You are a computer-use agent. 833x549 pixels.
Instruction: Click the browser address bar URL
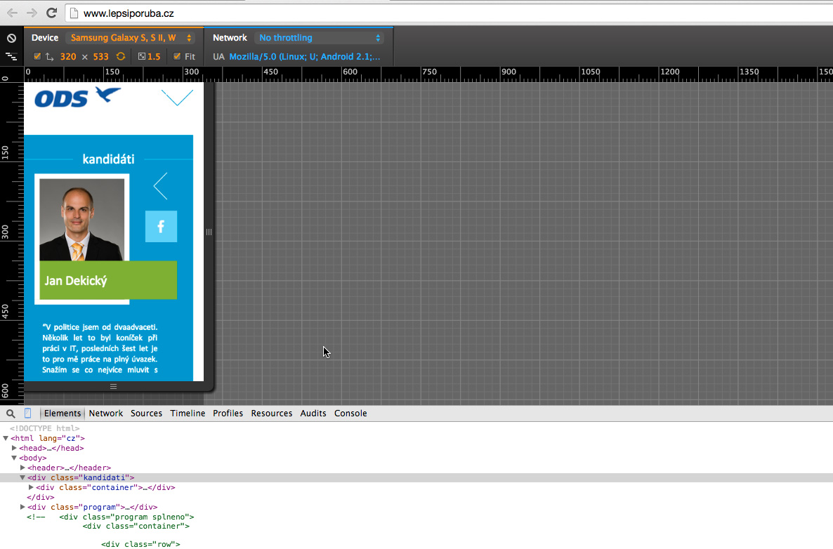click(x=129, y=13)
